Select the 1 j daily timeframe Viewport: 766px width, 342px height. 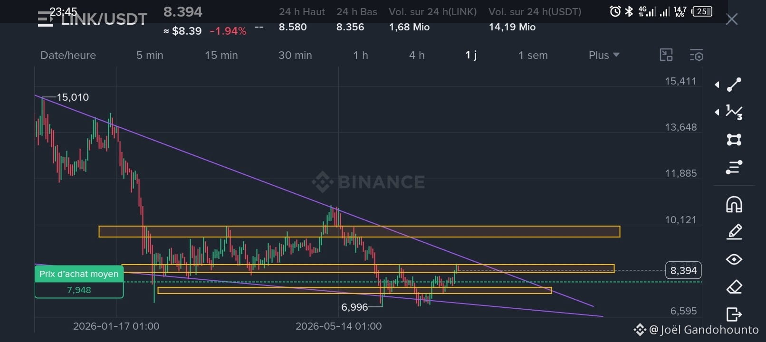pyautogui.click(x=471, y=55)
